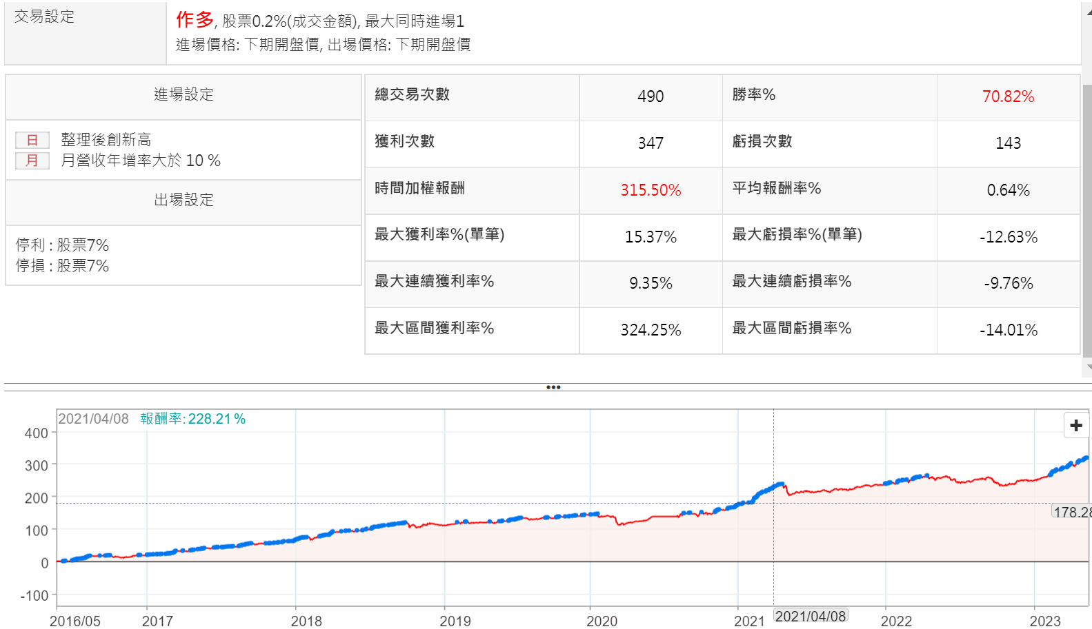Click the 2019 label on chart x-axis
The image size is (1092, 629).
point(455,621)
